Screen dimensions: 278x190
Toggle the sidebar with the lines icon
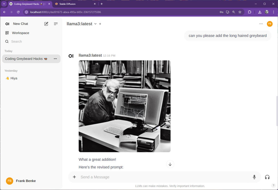pyautogui.click(x=56, y=24)
